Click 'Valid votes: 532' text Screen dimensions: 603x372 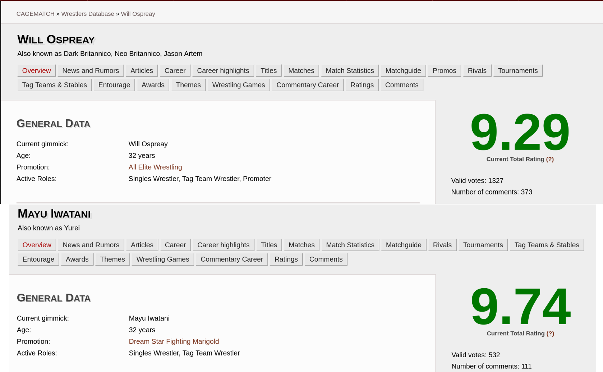coord(476,355)
